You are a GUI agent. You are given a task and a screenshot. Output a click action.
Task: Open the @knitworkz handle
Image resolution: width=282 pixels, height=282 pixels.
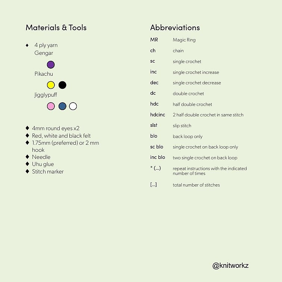(230, 266)
